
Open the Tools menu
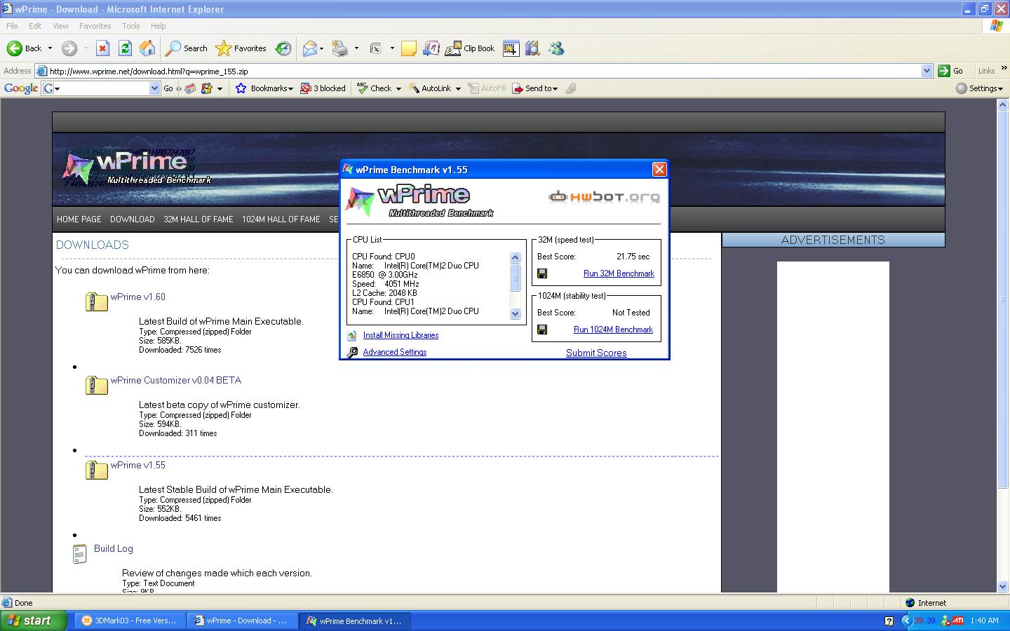pyautogui.click(x=131, y=26)
